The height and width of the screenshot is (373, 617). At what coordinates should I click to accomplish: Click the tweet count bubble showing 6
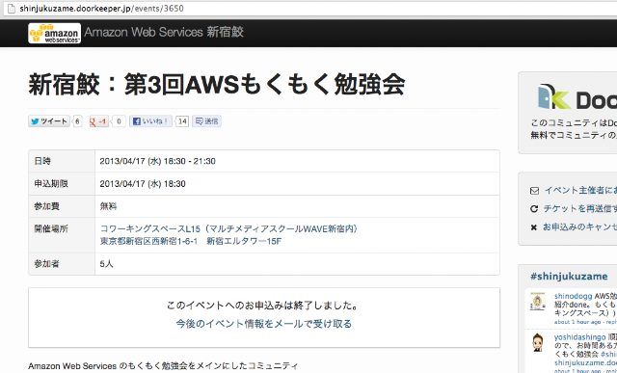[77, 121]
